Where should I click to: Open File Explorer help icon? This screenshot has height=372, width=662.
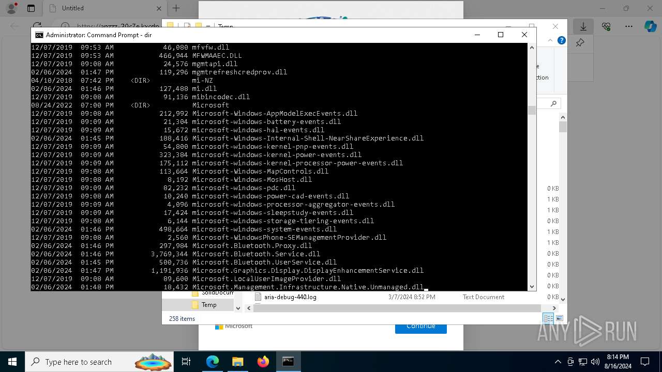click(561, 40)
